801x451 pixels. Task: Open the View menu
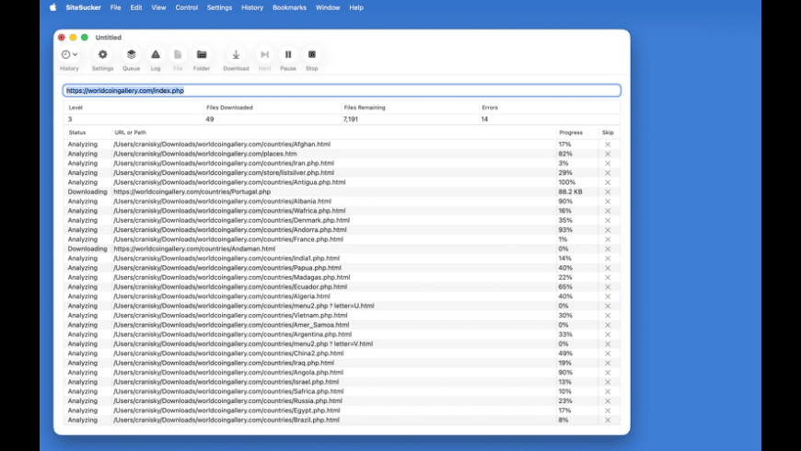click(x=158, y=7)
